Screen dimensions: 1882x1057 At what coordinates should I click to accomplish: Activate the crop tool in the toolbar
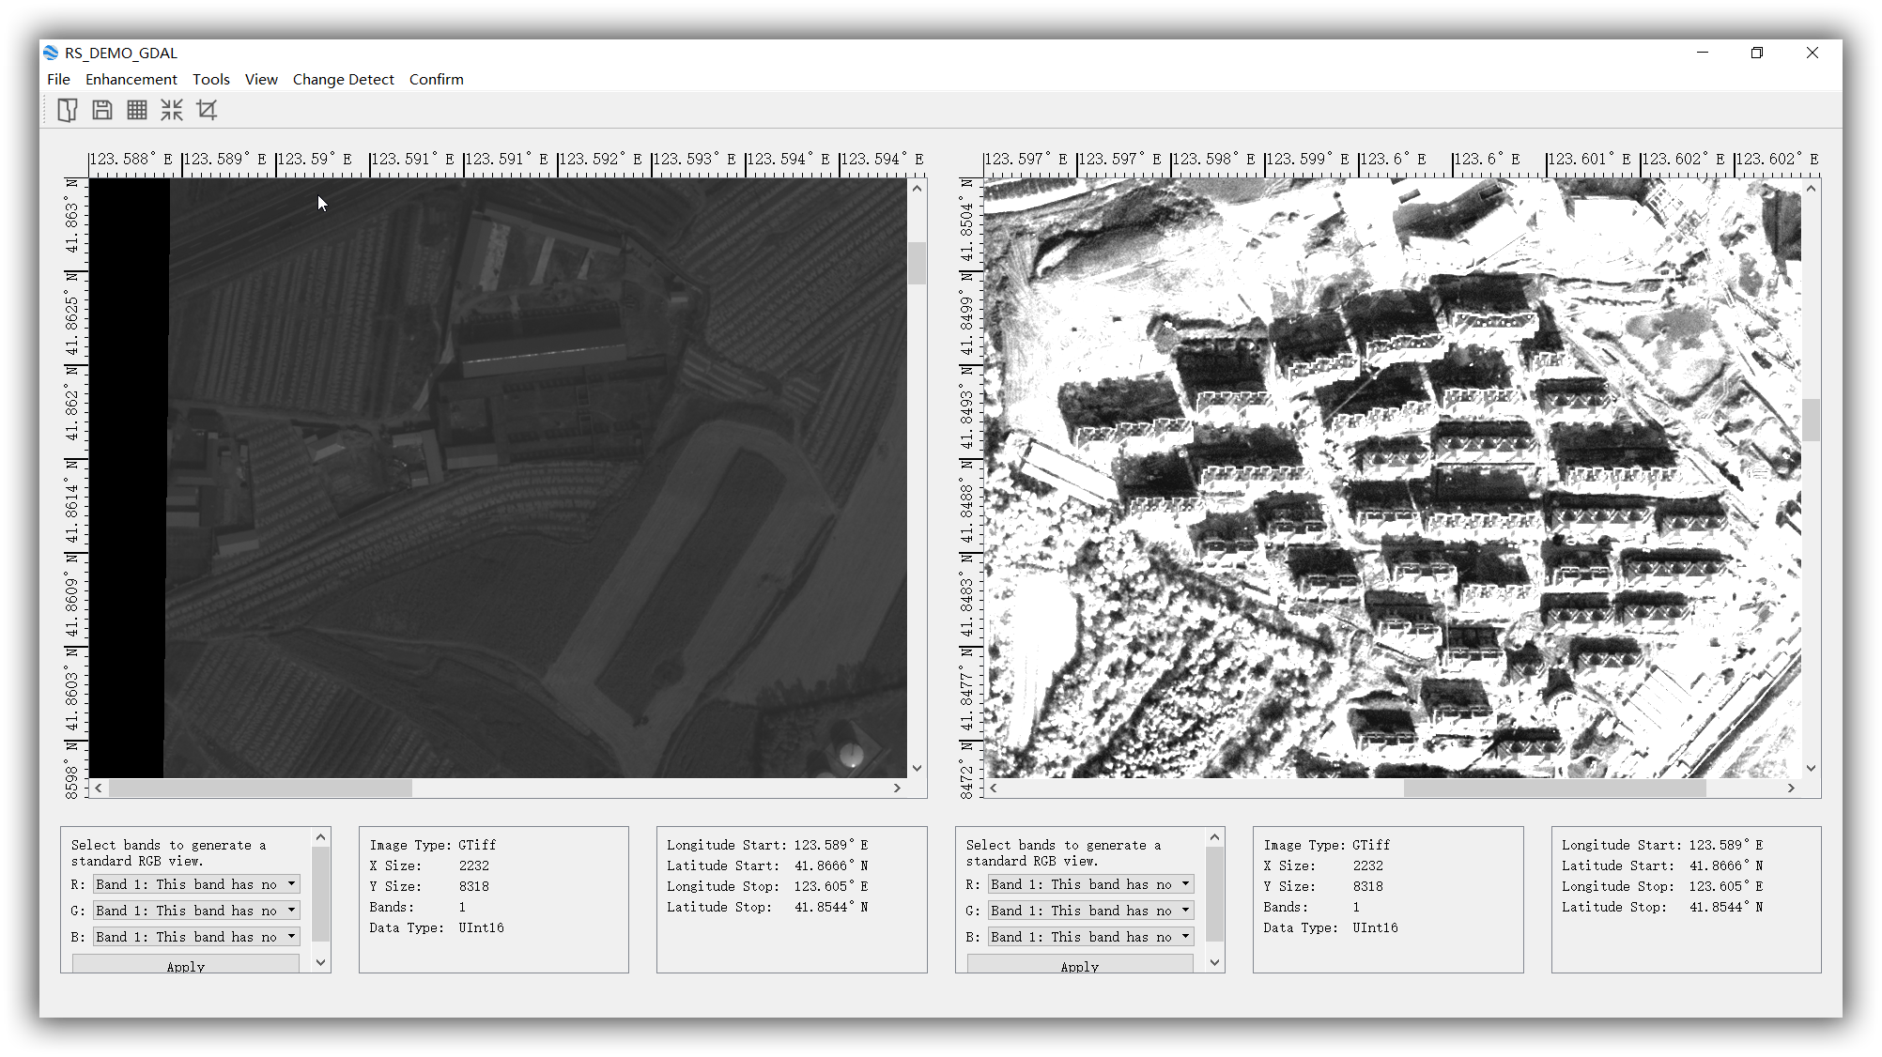click(207, 110)
